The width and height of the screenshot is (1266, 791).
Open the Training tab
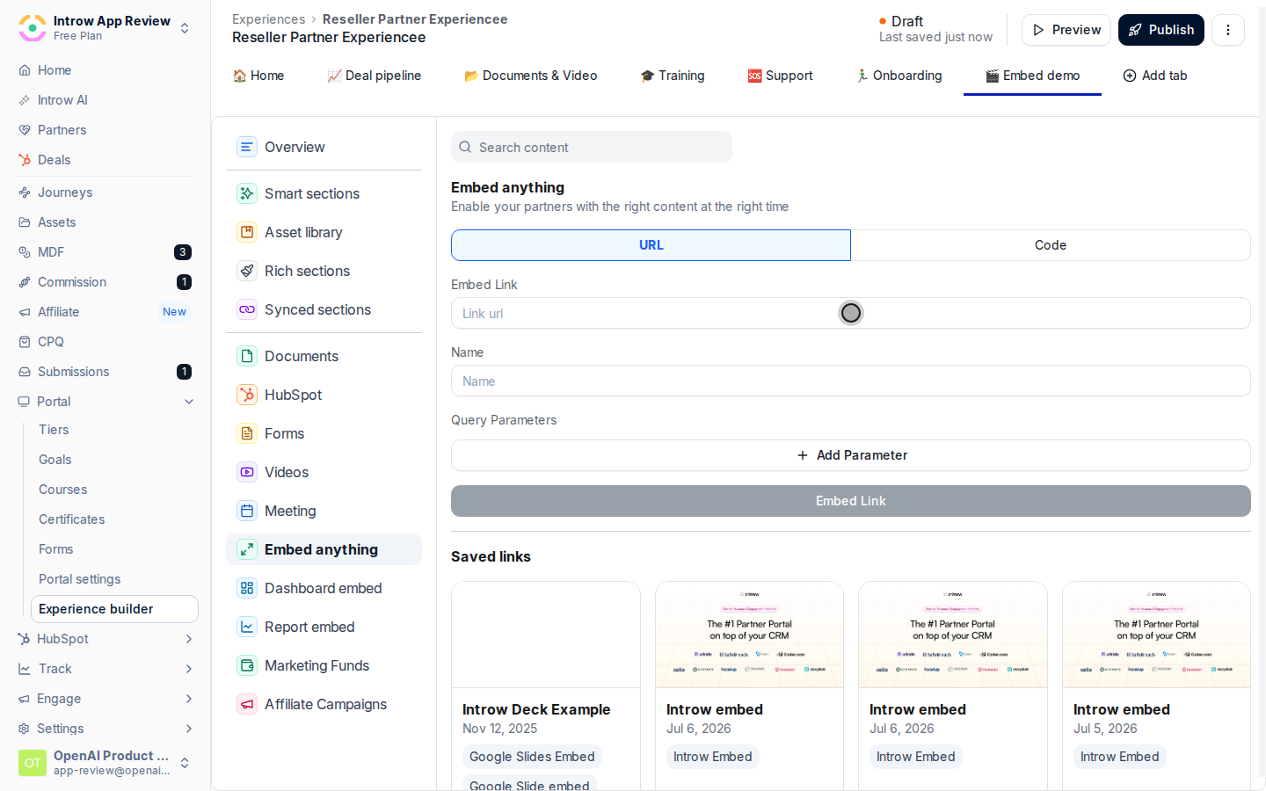[673, 76]
